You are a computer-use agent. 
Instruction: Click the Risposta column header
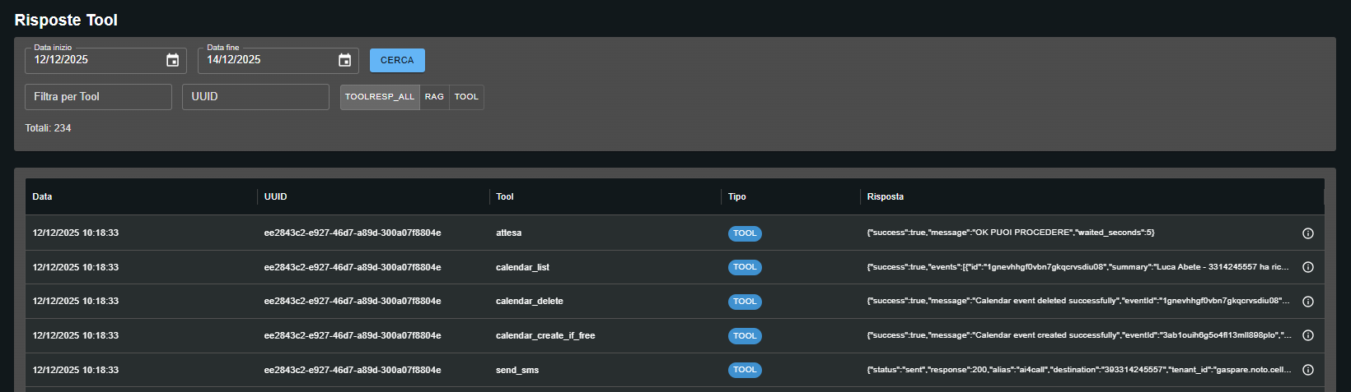point(885,196)
